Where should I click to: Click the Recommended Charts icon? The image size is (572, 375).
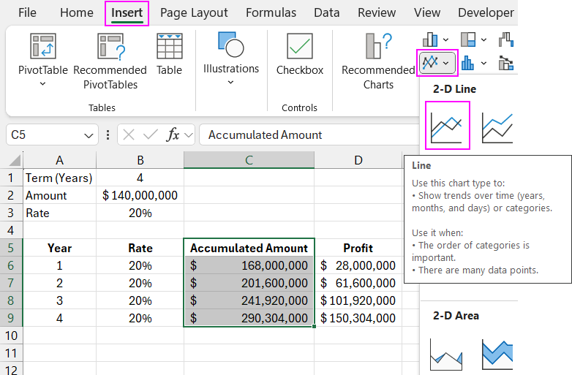click(x=377, y=47)
